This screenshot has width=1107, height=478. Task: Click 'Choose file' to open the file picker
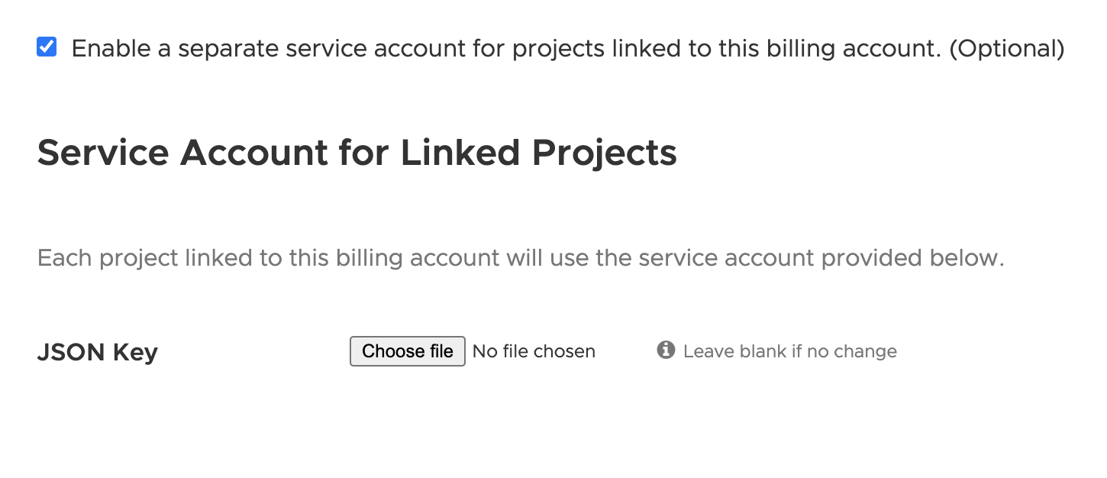(x=407, y=350)
